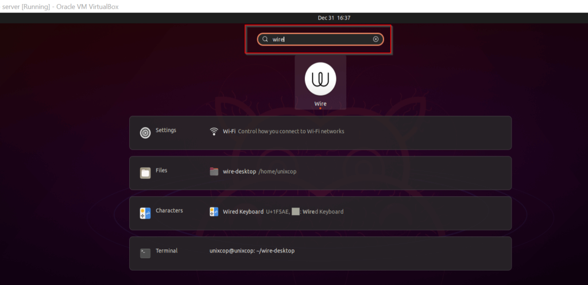This screenshot has height=285, width=588.
Task: Click the wire-desktop folder icon
Action: tap(214, 171)
